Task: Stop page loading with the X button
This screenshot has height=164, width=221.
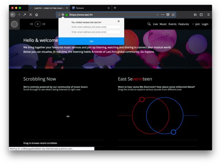Action: click(x=31, y=15)
